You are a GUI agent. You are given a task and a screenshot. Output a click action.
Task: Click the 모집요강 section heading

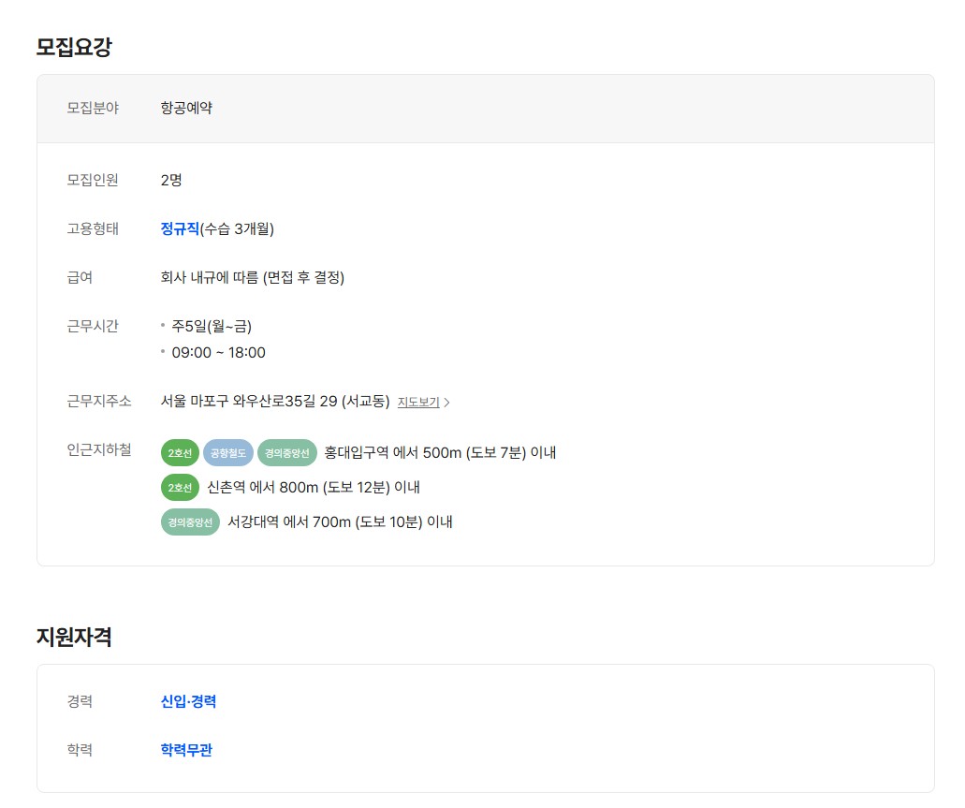coord(74,47)
